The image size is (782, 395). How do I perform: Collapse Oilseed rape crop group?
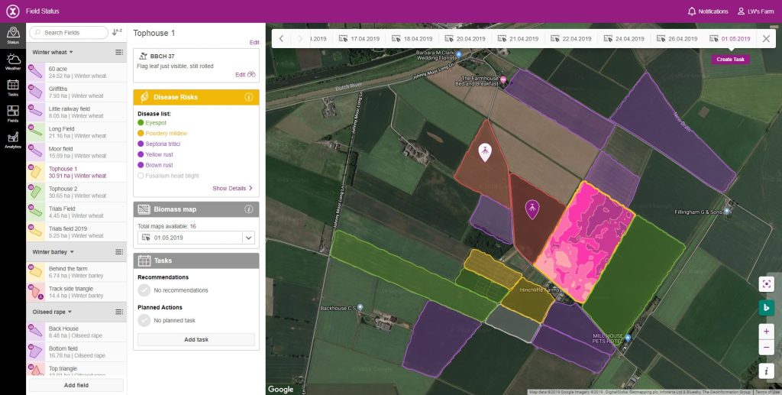pos(53,312)
